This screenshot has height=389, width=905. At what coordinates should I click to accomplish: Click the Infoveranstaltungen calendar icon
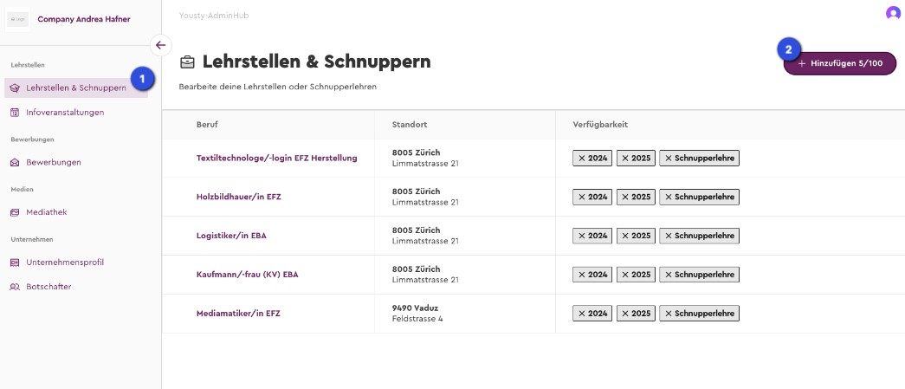pyautogui.click(x=15, y=113)
